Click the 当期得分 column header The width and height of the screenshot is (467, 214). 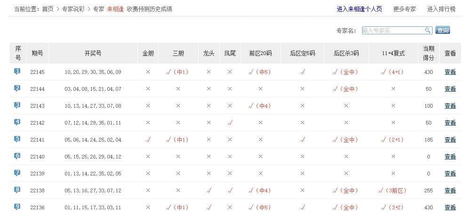[x=428, y=53]
